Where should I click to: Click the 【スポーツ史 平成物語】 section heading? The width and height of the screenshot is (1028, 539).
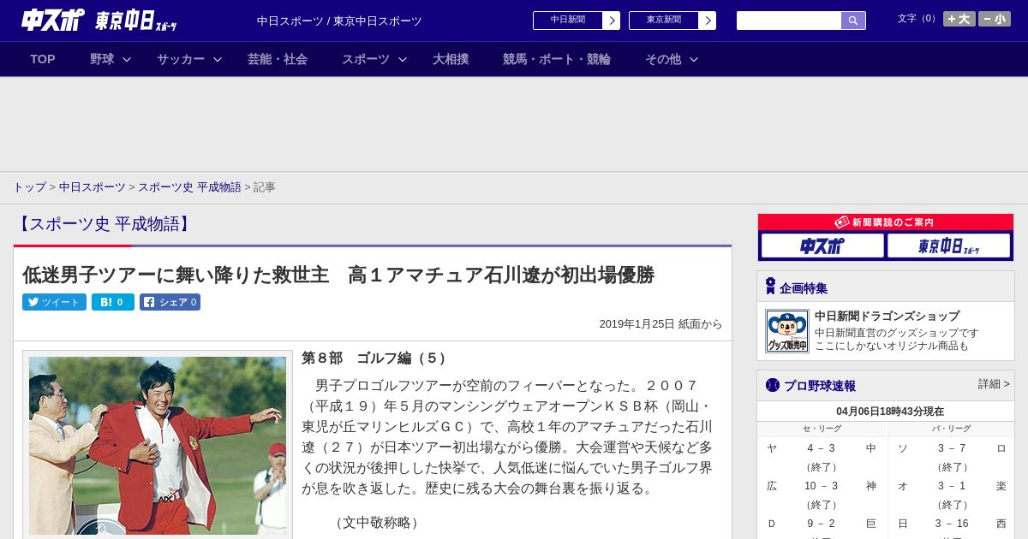(103, 224)
